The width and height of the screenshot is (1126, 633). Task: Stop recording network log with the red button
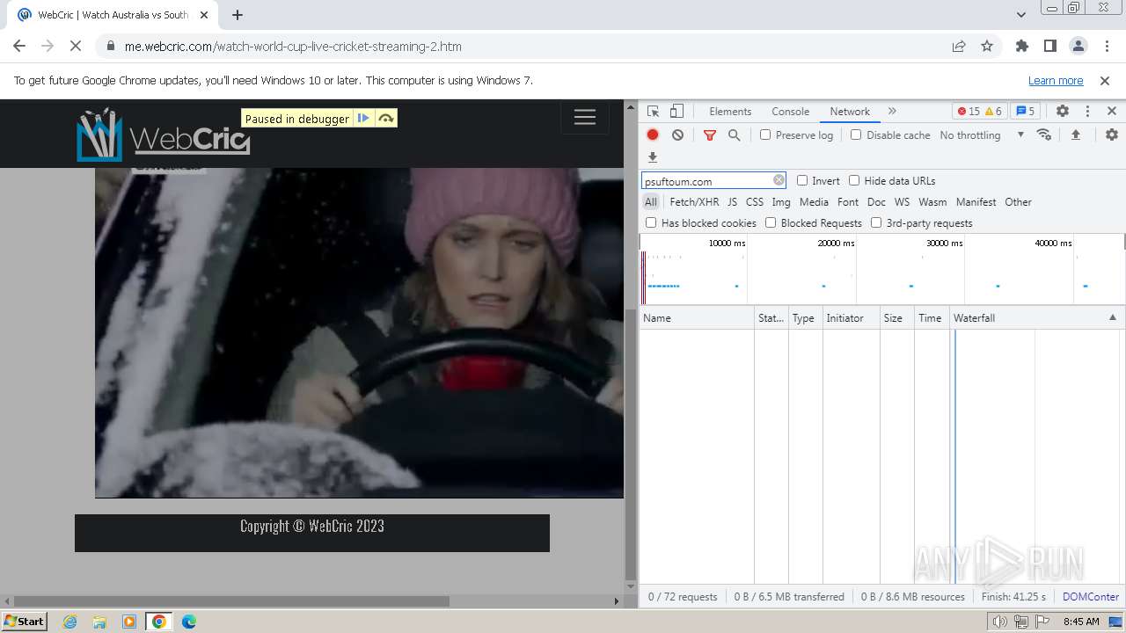[x=653, y=135]
